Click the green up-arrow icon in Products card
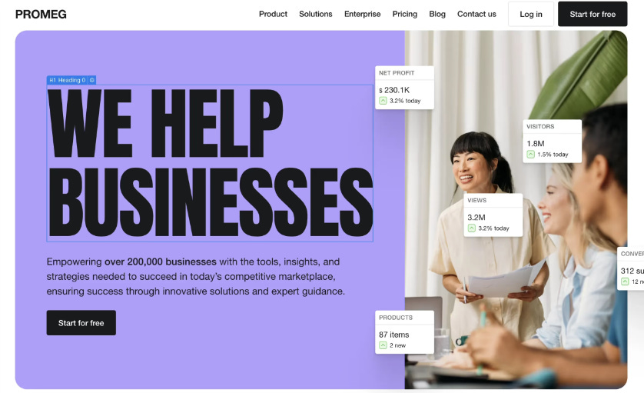 (x=383, y=345)
